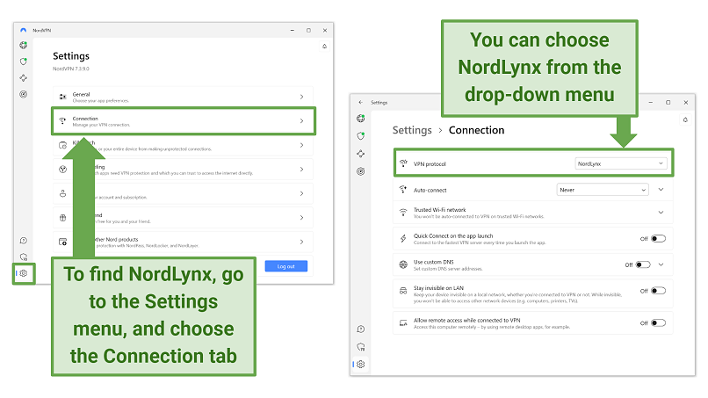Open the VPN protocol NordLynx dropdown
Image resolution: width=708 pixels, height=398 pixels.
[x=620, y=163]
